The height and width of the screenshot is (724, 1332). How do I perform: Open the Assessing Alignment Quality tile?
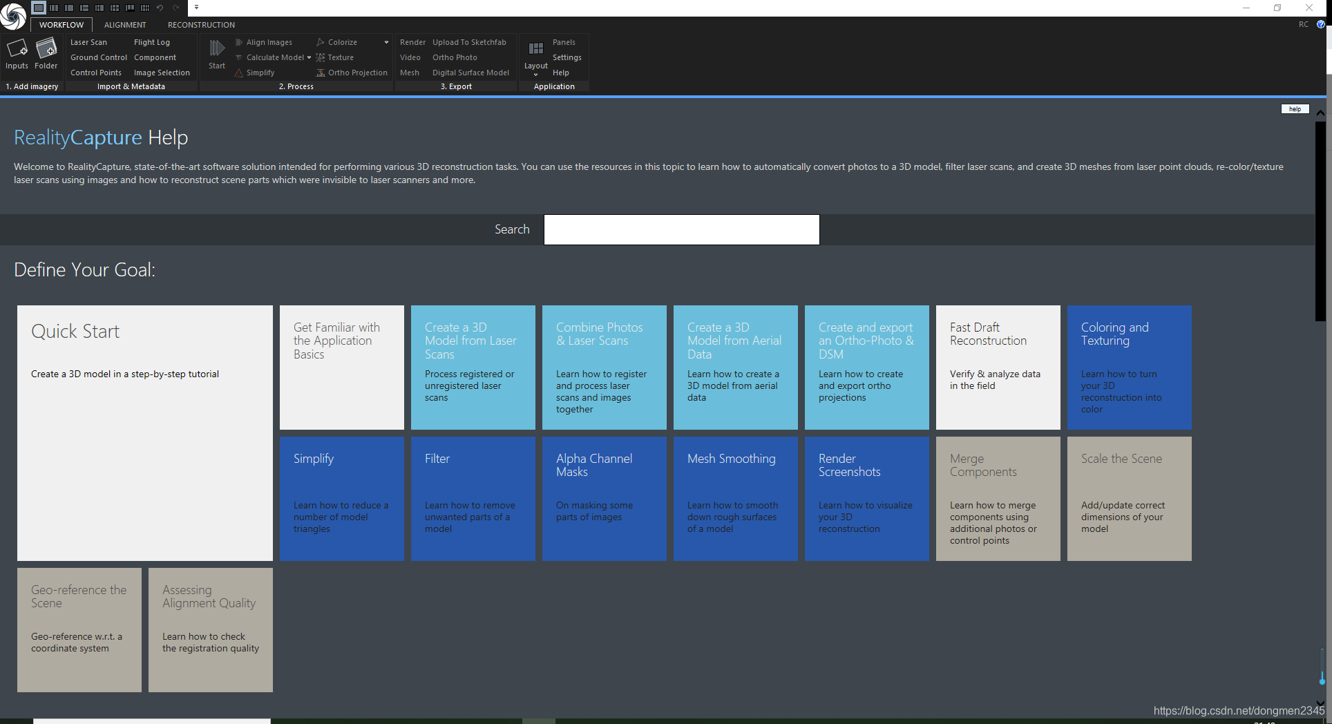pyautogui.click(x=211, y=630)
